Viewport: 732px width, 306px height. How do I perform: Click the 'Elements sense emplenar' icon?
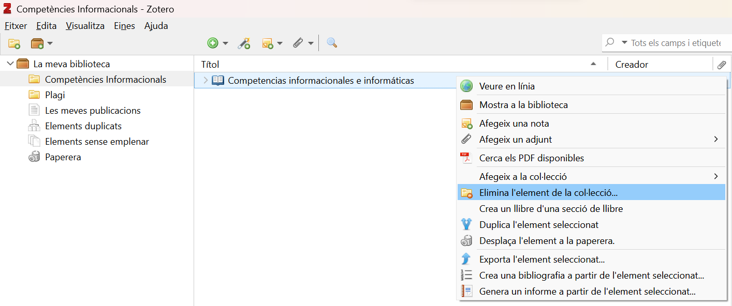point(34,141)
